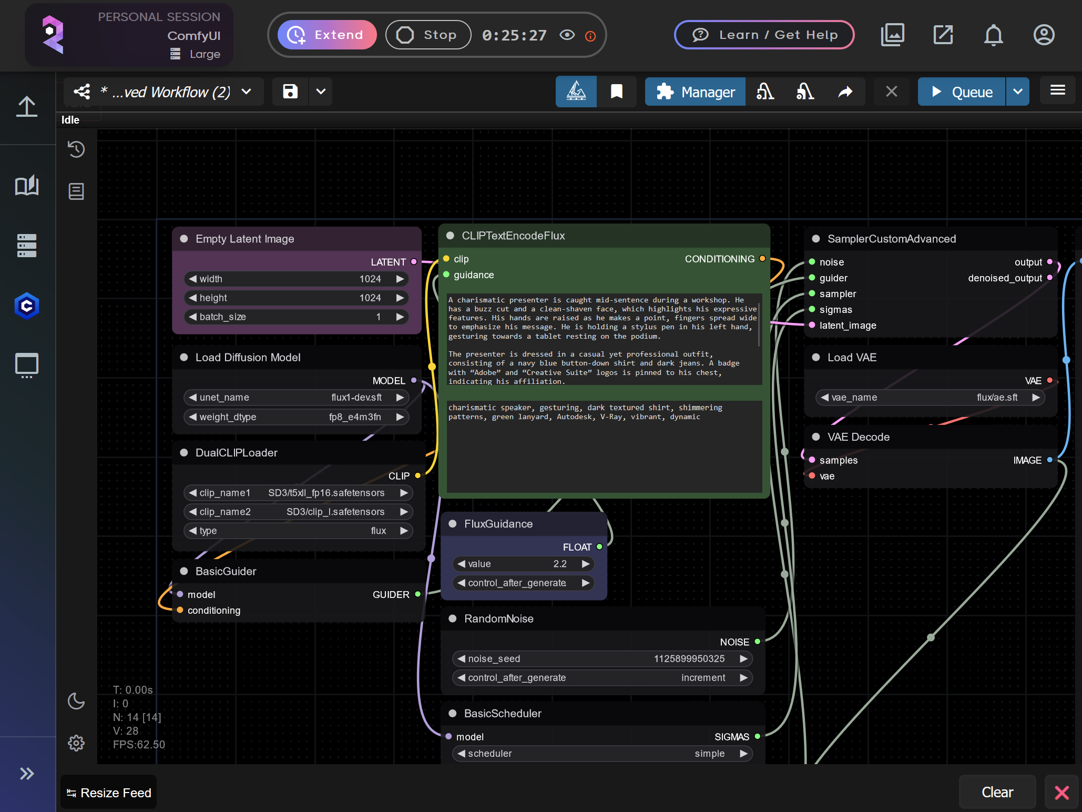Open the workflow name dropdown
This screenshot has height=812, width=1082.
(x=247, y=92)
